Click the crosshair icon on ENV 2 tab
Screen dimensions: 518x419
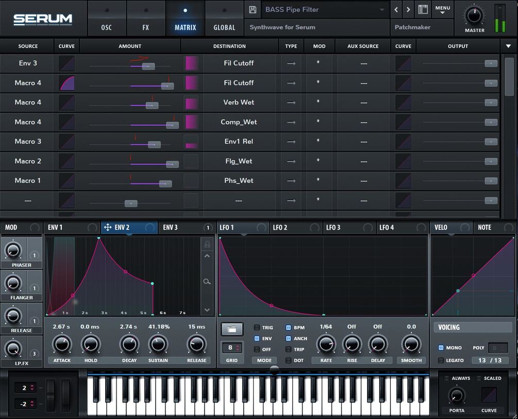pyautogui.click(x=108, y=227)
